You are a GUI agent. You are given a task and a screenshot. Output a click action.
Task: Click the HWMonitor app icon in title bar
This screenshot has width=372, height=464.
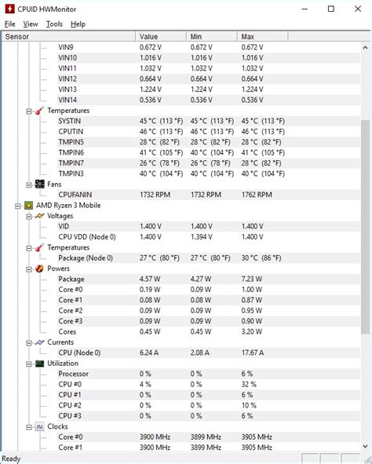pos(9,9)
